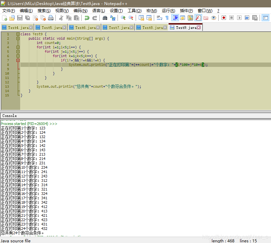Click the user defined language icon
This screenshot has width=271, height=243.
click(182, 18)
